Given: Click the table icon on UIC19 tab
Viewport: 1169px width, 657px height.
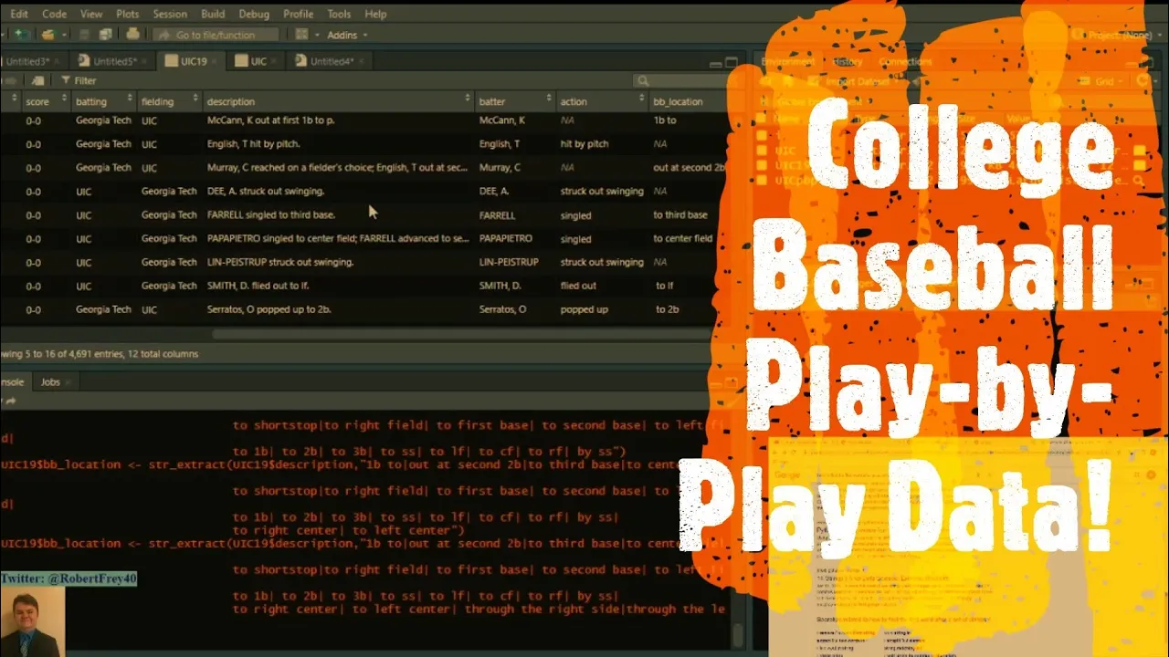Looking at the screenshot, I should click(x=171, y=61).
